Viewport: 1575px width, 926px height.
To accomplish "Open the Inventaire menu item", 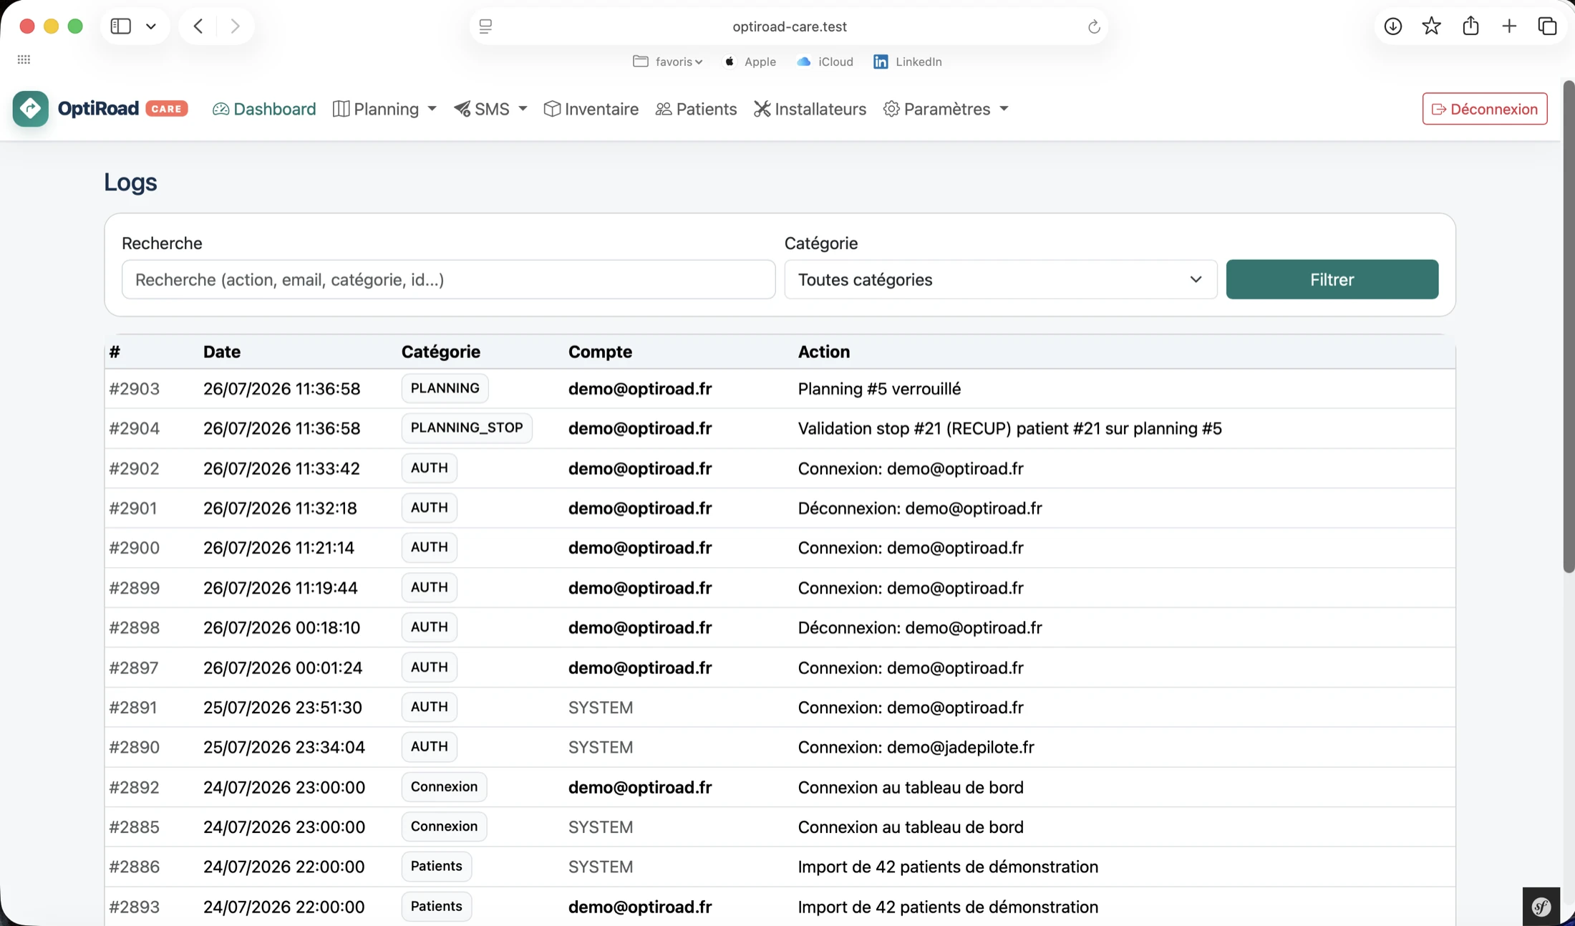I will [x=591, y=109].
